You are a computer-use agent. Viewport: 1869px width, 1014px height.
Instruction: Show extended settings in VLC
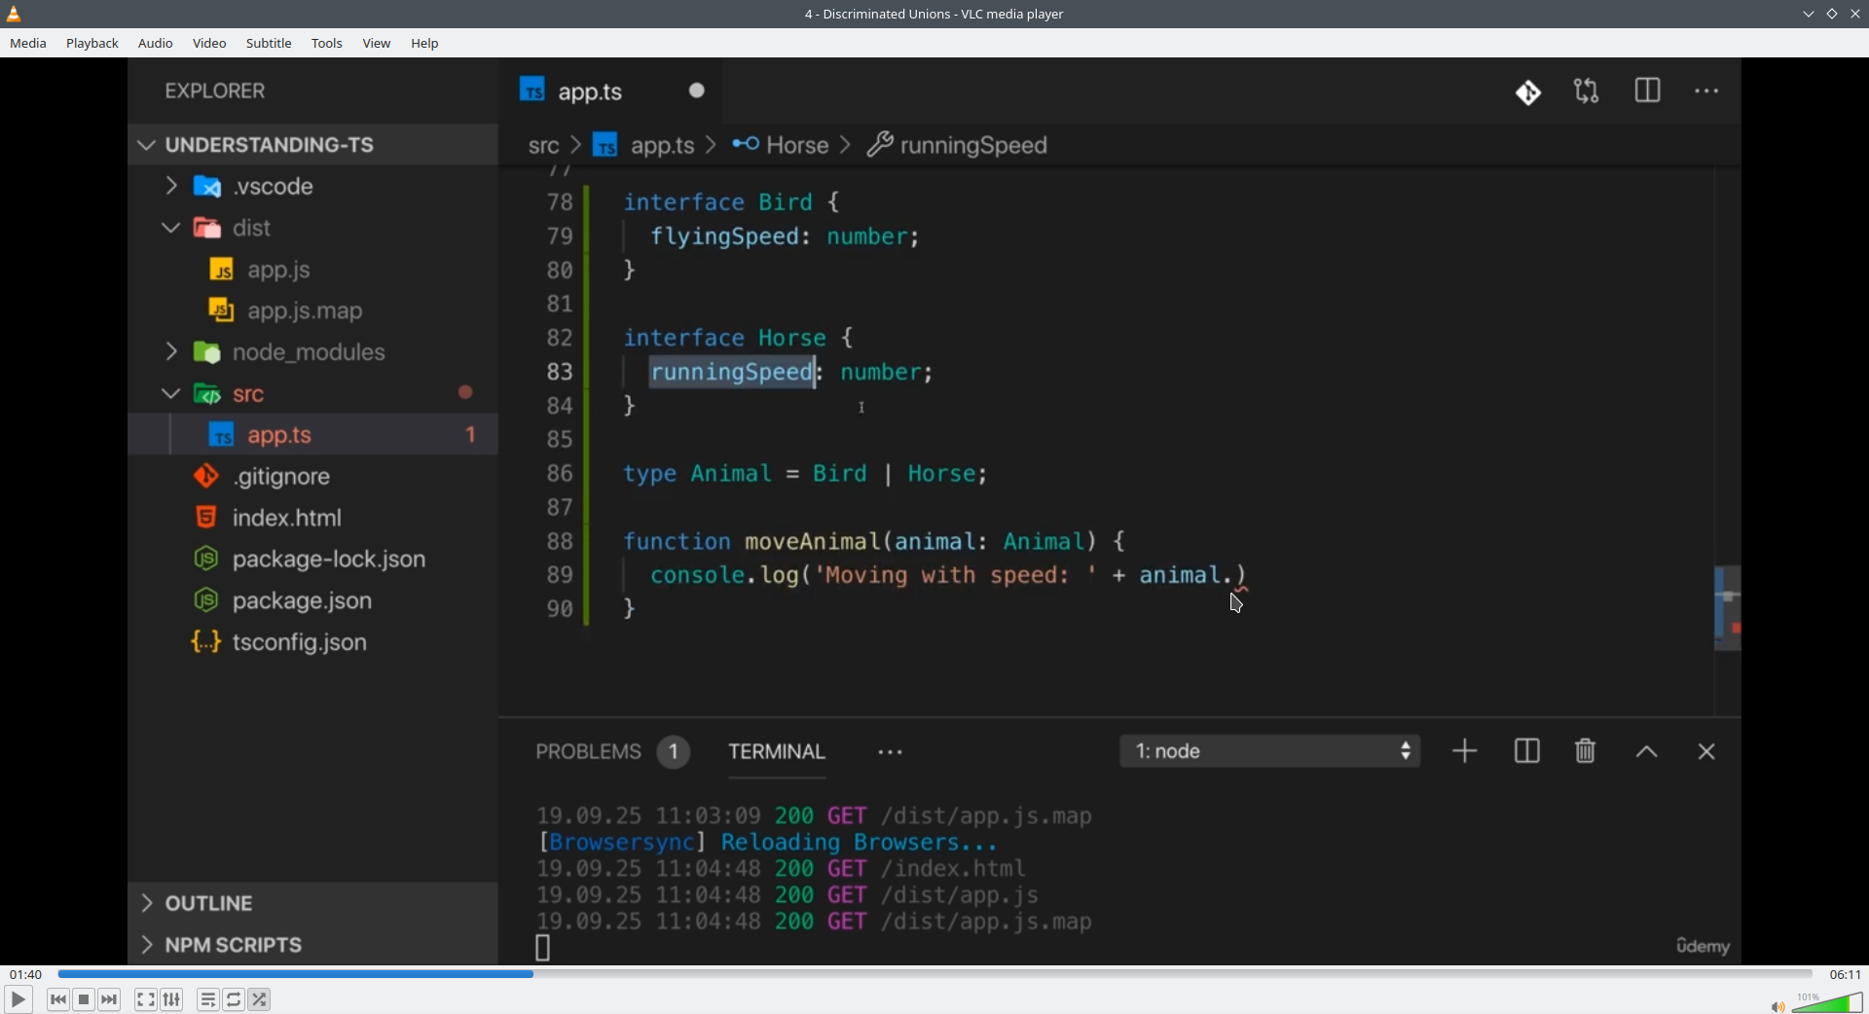(x=172, y=999)
